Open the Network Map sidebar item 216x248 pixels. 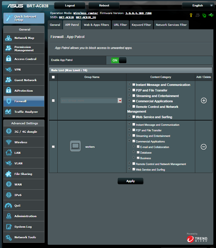point(24,38)
